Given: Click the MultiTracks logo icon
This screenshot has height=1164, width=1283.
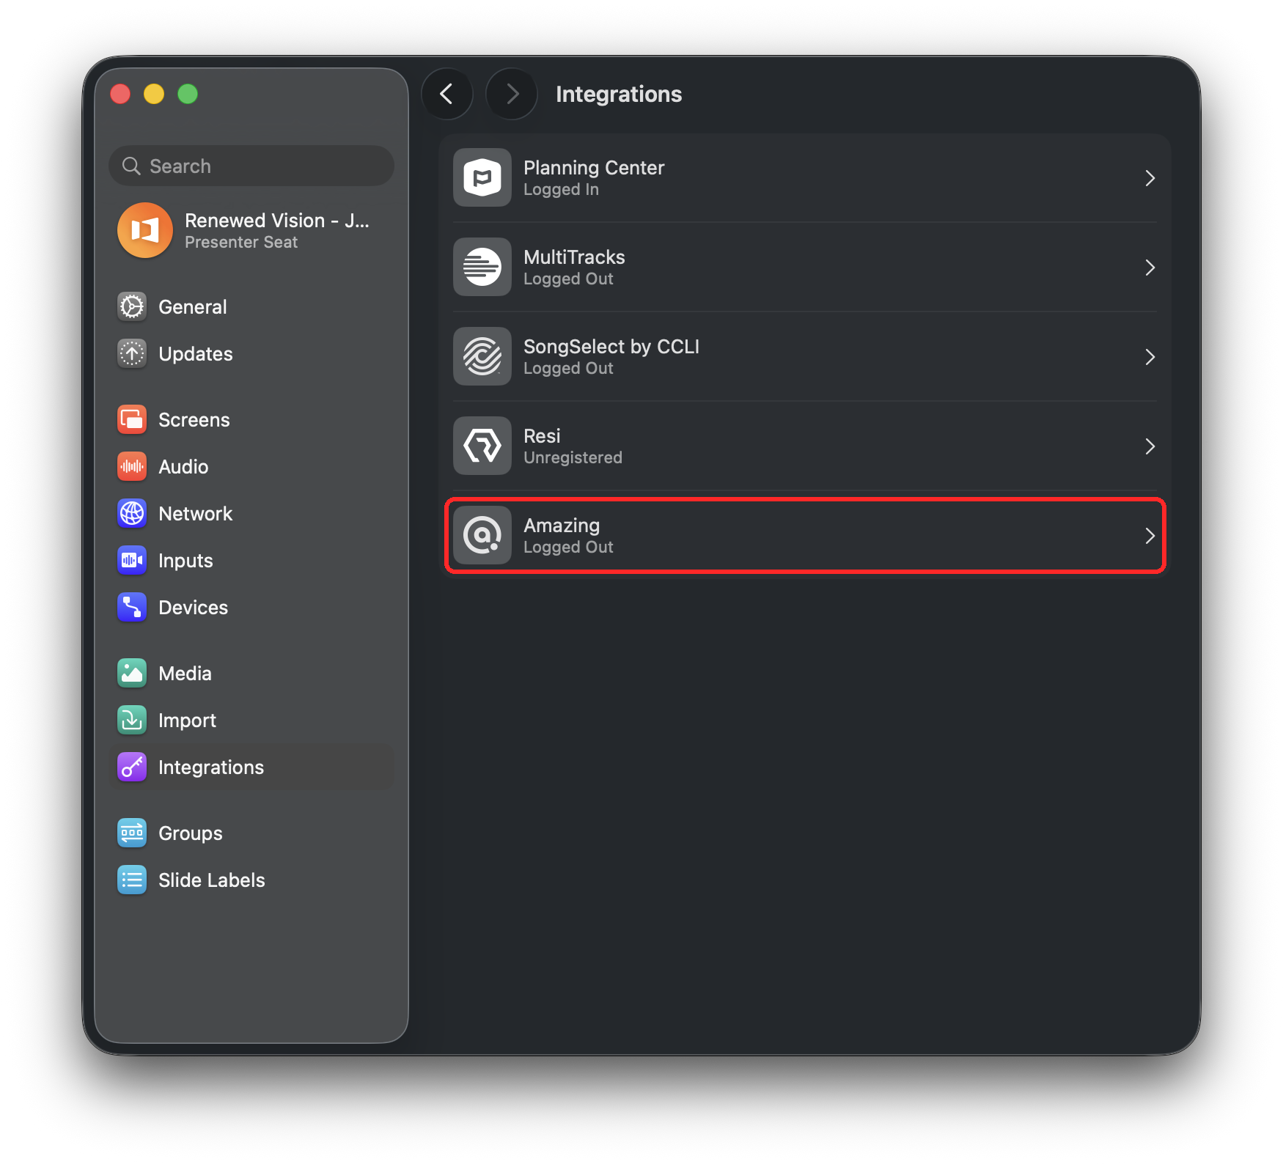Looking at the screenshot, I should [x=482, y=267].
